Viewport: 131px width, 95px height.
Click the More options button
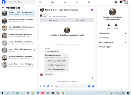point(80,20)
